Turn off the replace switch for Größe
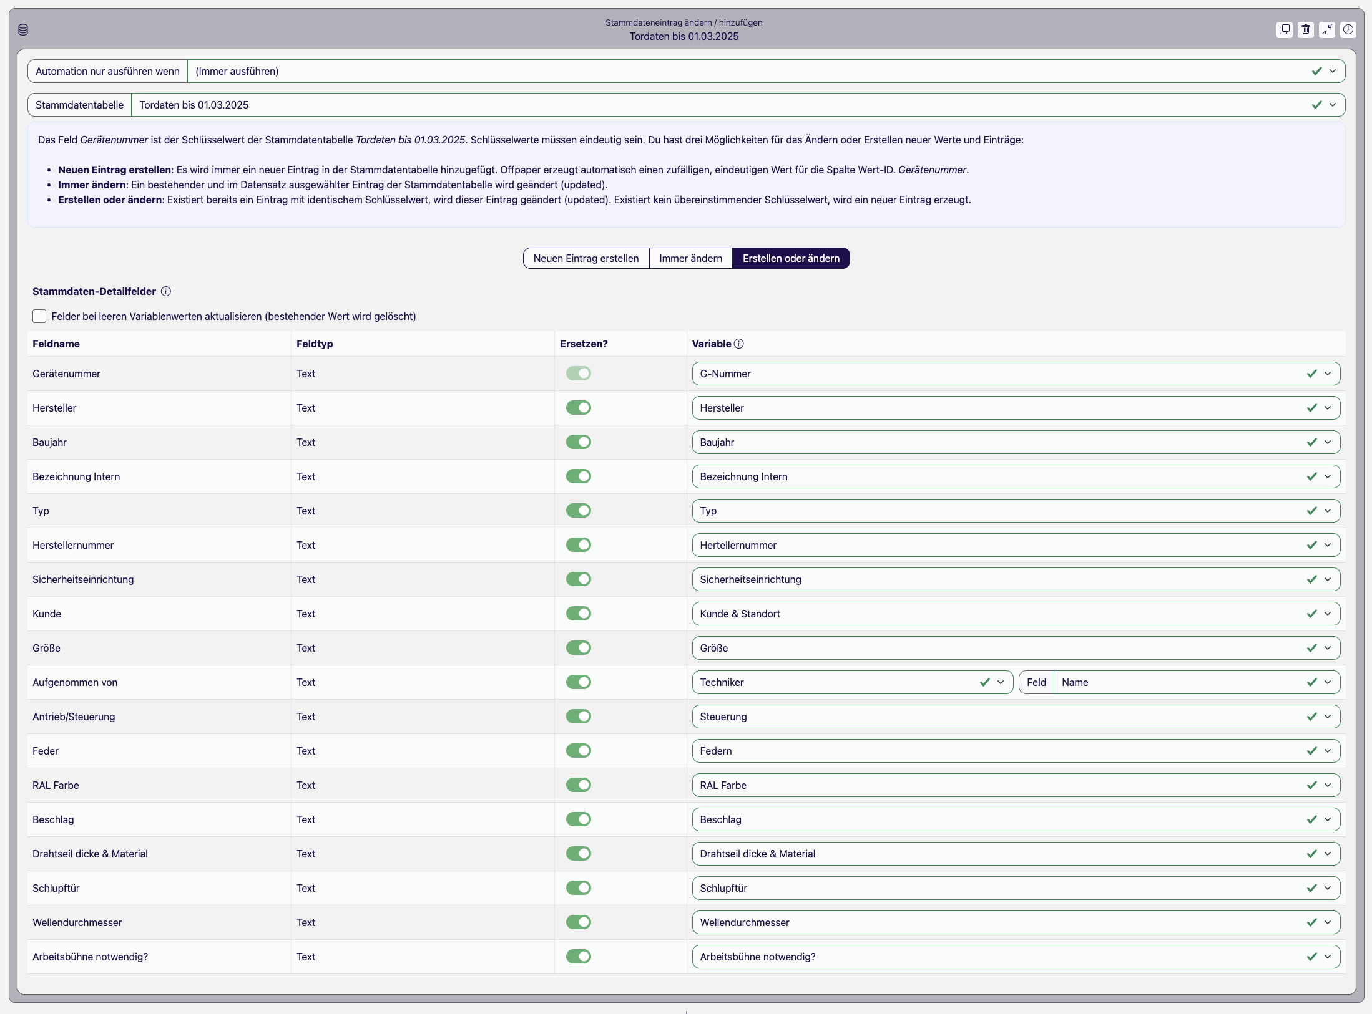 pyautogui.click(x=579, y=647)
